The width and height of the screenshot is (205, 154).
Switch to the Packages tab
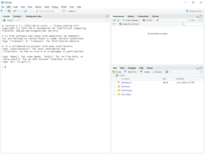pyautogui.click(x=132, y=68)
